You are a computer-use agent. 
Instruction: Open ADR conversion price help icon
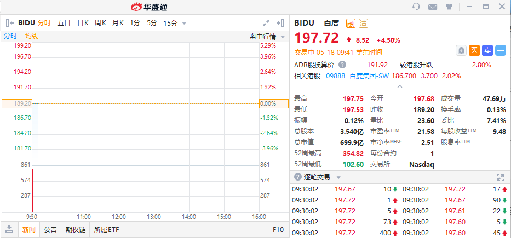coord(342,65)
